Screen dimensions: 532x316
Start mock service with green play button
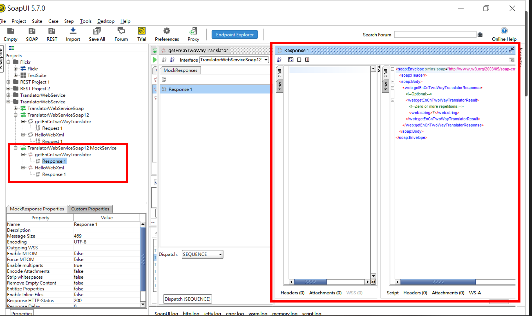pyautogui.click(x=155, y=60)
